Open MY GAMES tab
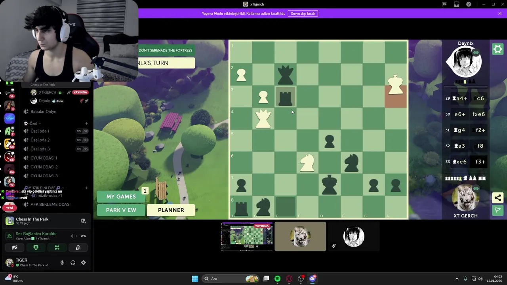The height and width of the screenshot is (285, 507). (x=121, y=197)
